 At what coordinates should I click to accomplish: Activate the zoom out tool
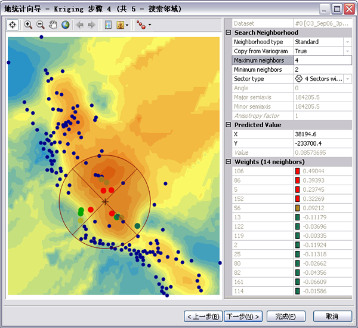41,25
